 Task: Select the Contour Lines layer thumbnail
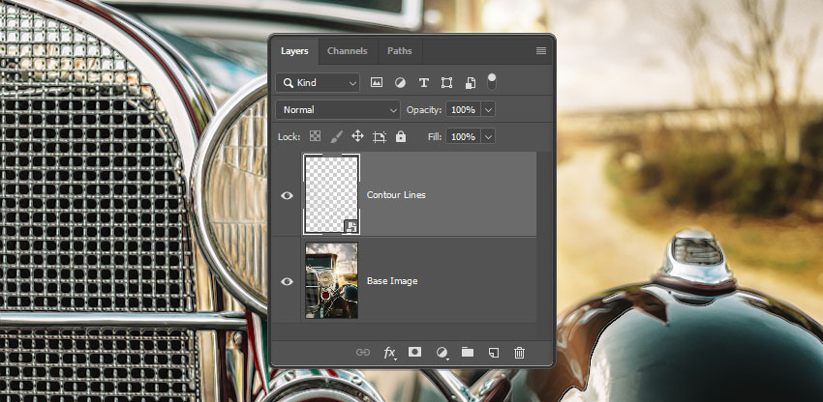coord(332,194)
